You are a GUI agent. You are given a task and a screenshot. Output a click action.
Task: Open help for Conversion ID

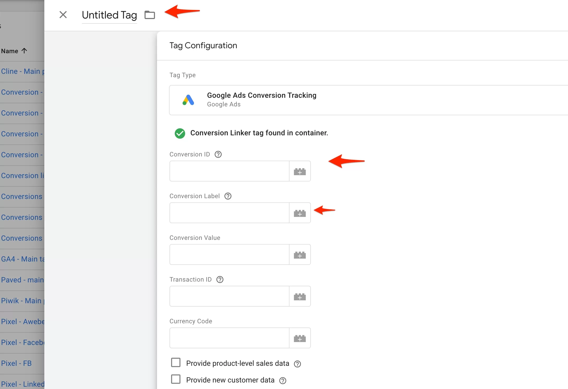[218, 154]
